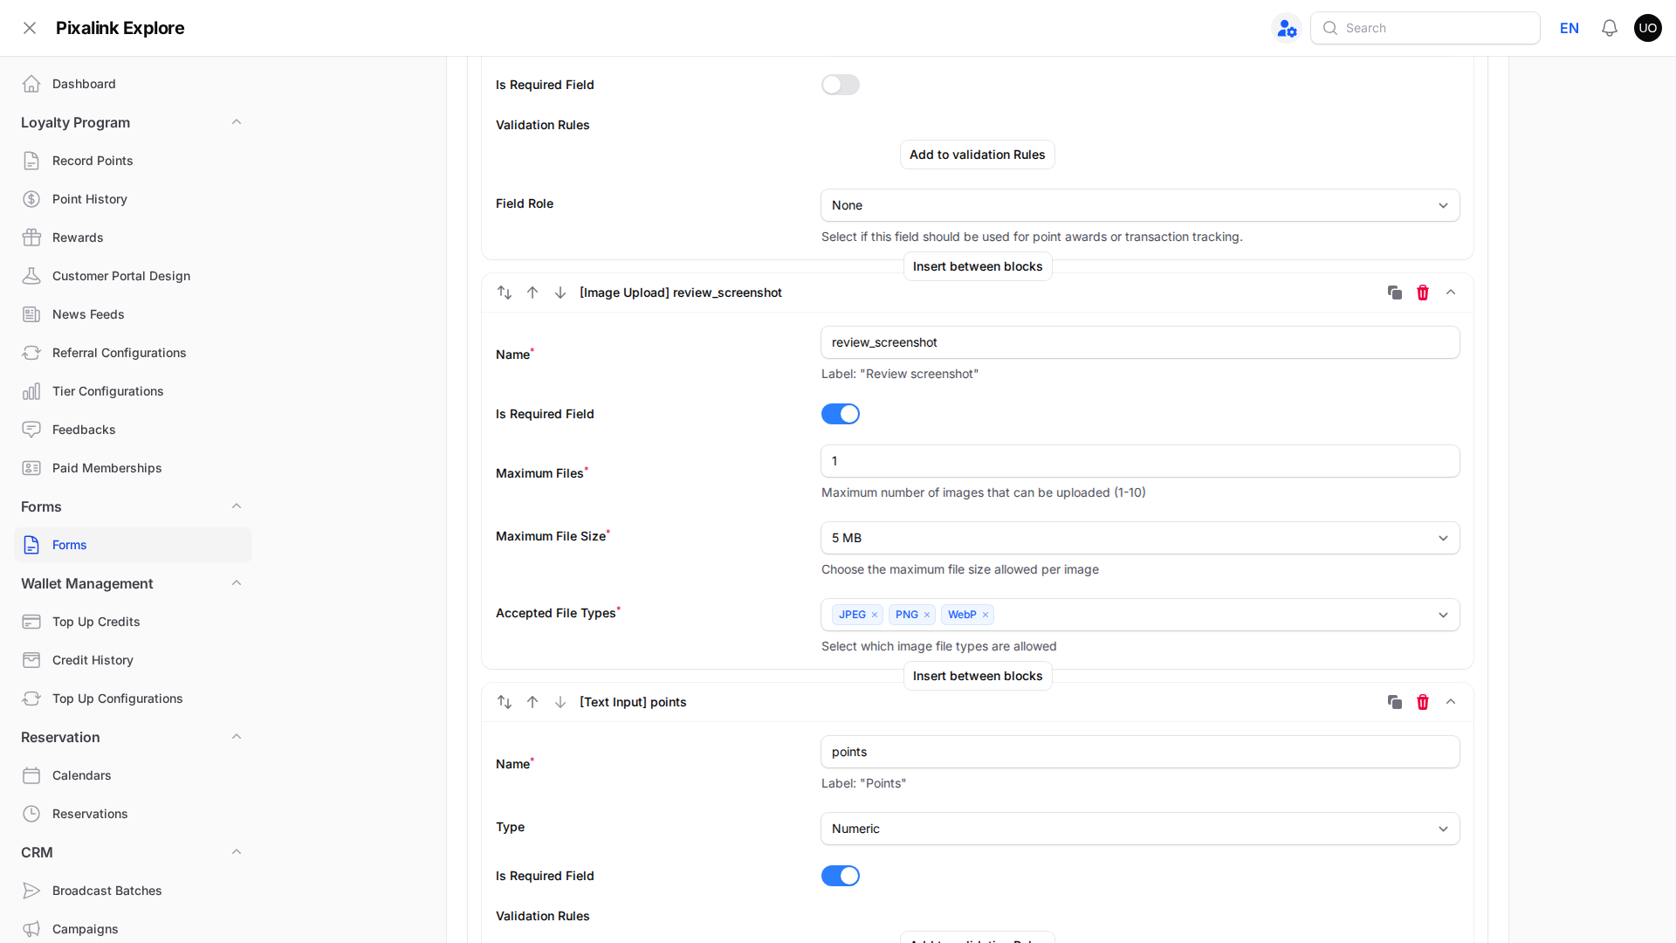This screenshot has height=943, width=1676.
Task: Insert block above review_screenshot
Action: pos(978,266)
